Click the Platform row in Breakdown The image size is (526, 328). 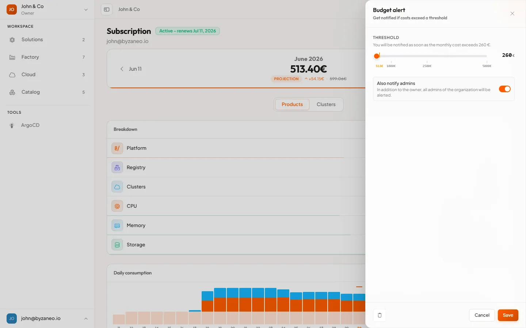click(x=236, y=148)
